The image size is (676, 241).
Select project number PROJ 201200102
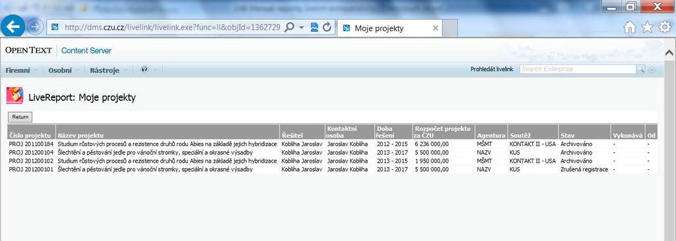point(31,161)
